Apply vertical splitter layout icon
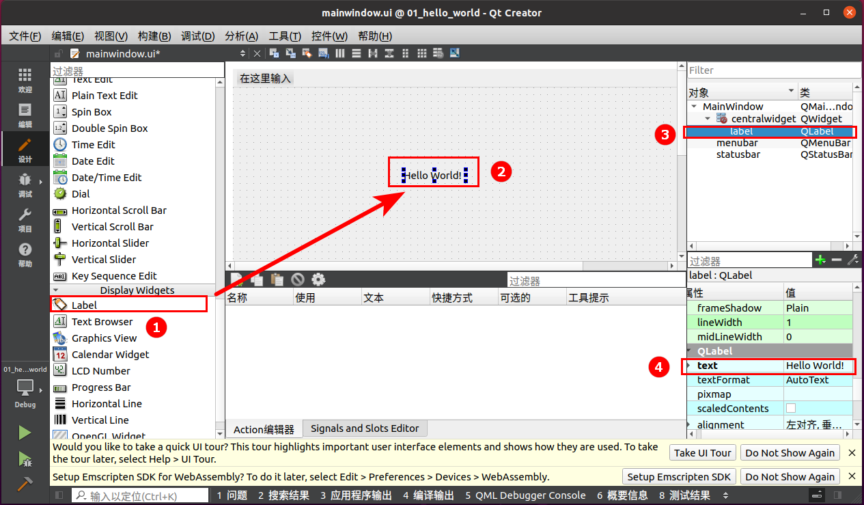 [x=389, y=53]
